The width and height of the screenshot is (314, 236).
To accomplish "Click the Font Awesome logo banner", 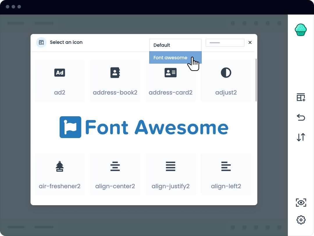I will click(144, 127).
